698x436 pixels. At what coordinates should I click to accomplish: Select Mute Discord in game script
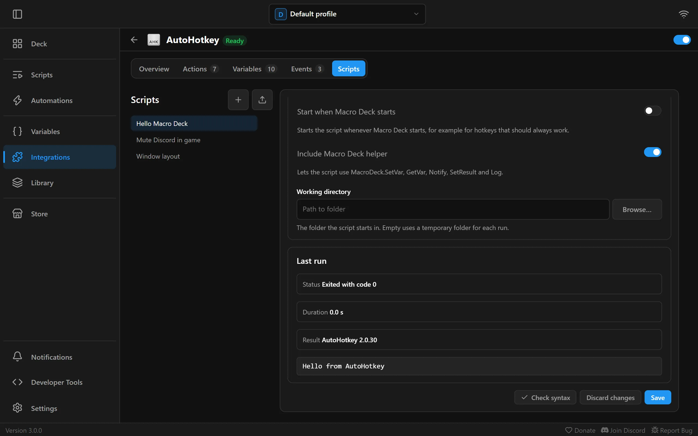194,140
